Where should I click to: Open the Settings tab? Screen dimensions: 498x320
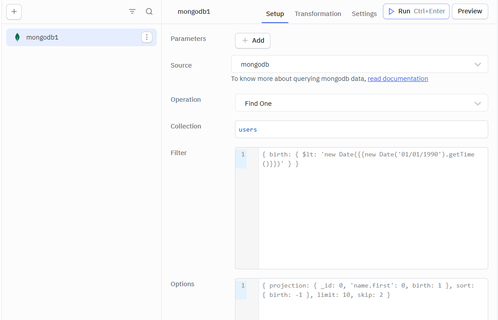click(364, 14)
